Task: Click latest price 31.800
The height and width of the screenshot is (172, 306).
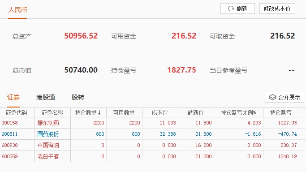Action: coord(203,134)
